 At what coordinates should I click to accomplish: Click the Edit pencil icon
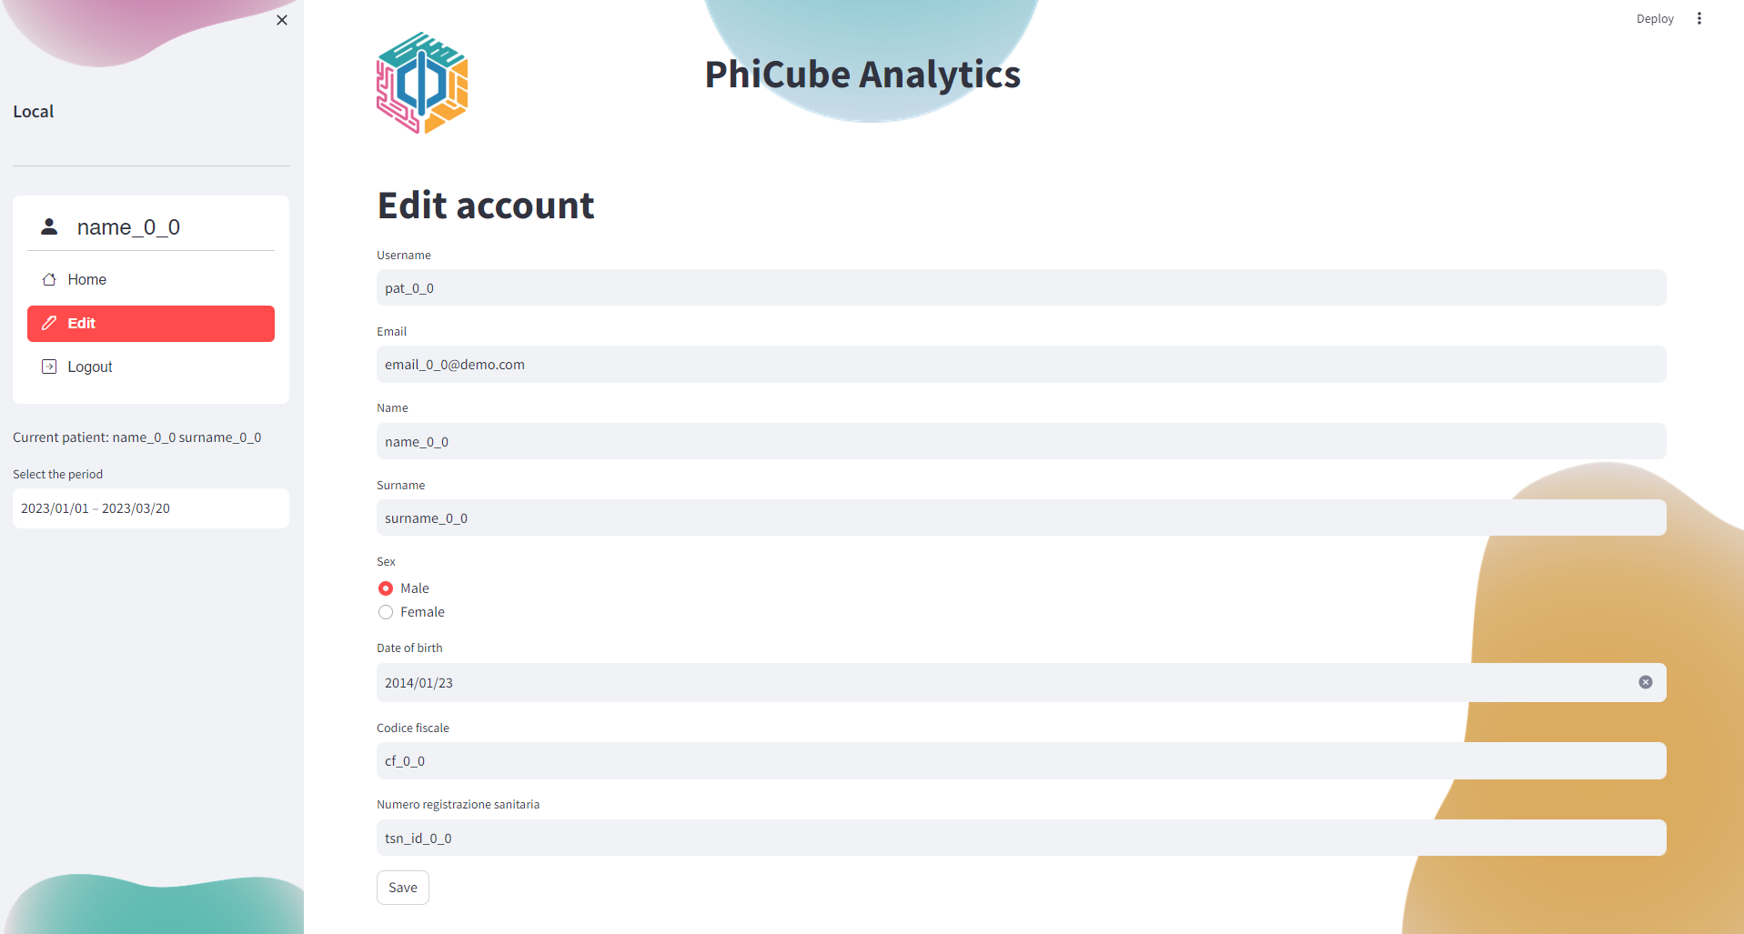tap(49, 323)
